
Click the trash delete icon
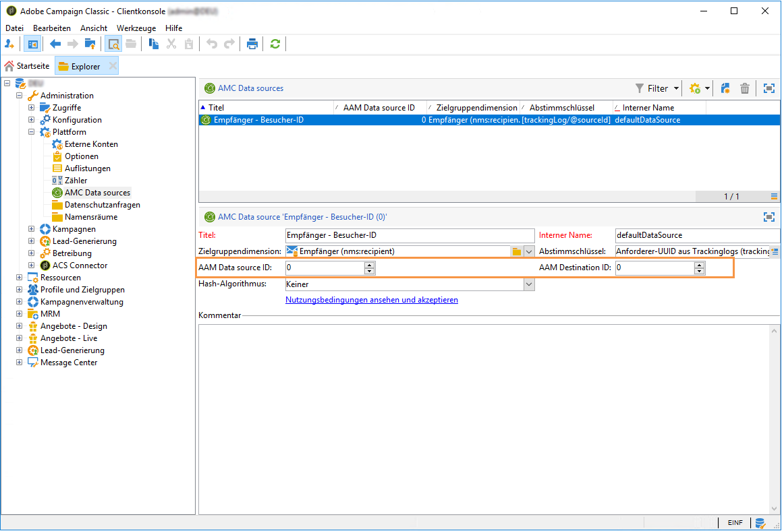point(744,88)
